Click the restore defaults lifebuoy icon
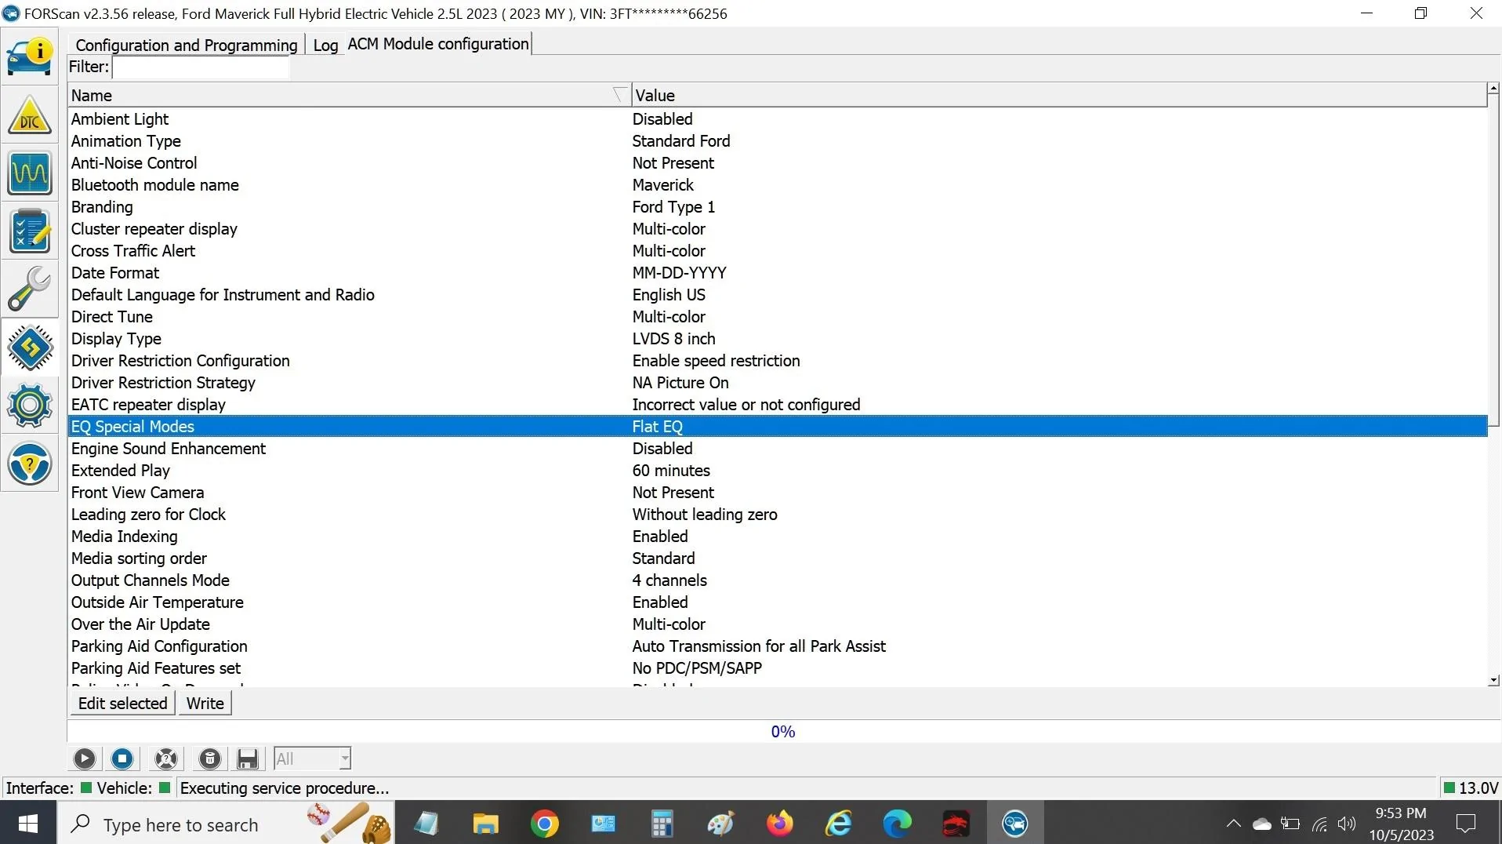 [x=166, y=759]
